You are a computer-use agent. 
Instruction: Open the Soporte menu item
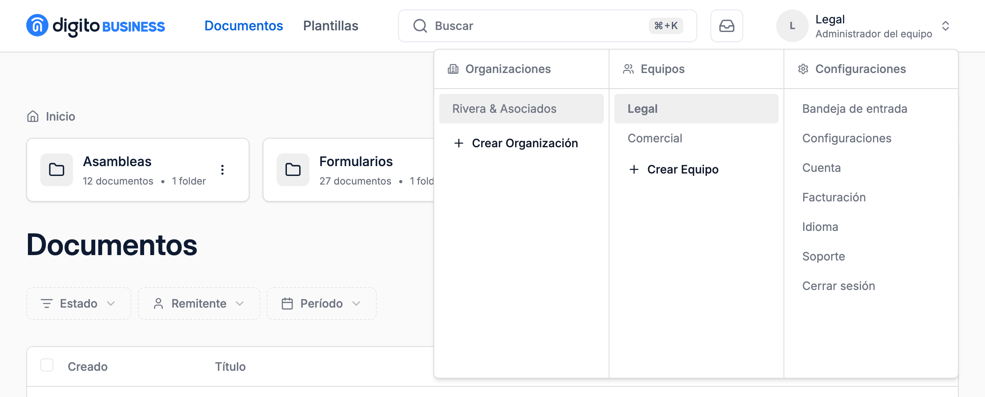[x=824, y=256]
